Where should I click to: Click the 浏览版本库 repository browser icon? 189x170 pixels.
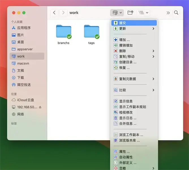pos(116,140)
